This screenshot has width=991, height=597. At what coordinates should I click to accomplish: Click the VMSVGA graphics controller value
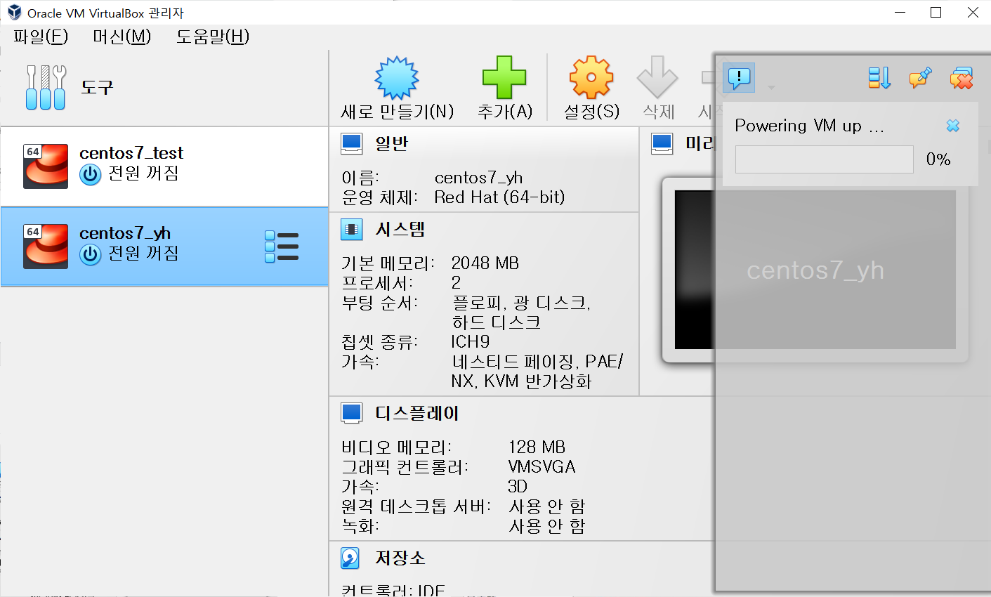[542, 467]
